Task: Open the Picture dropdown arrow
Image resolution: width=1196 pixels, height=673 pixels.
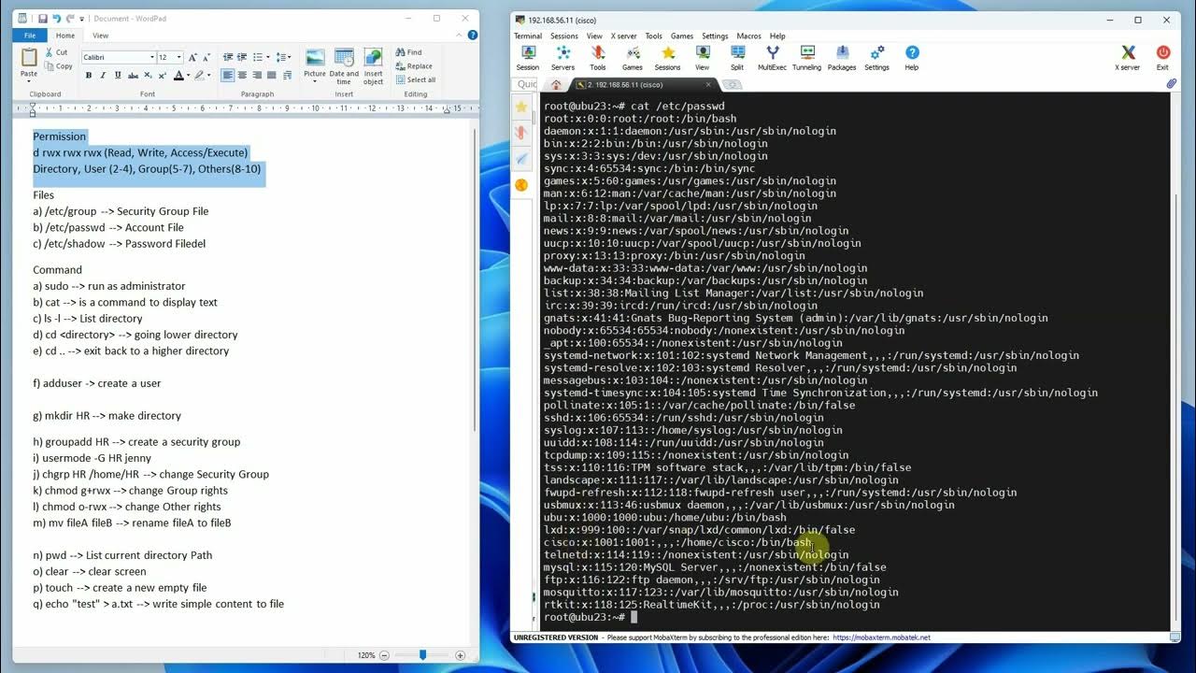Action: (315, 80)
